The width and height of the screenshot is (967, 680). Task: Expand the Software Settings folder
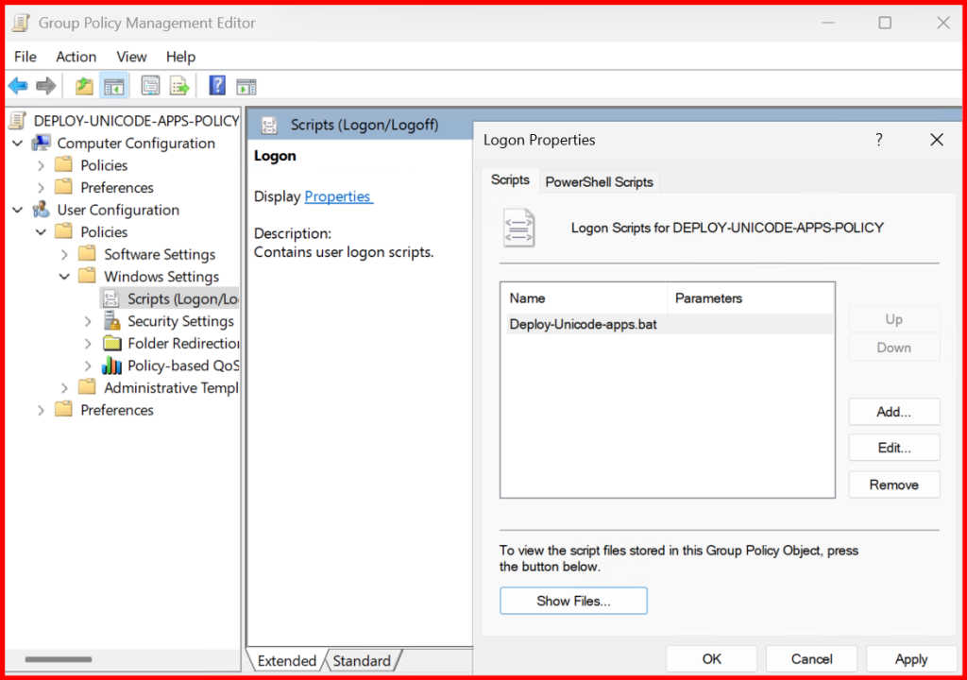(64, 254)
